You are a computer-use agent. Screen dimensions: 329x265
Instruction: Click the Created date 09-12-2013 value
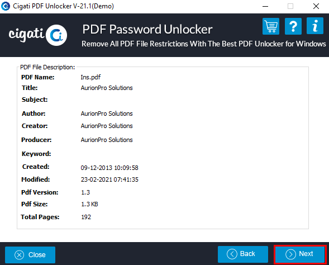(x=109, y=168)
